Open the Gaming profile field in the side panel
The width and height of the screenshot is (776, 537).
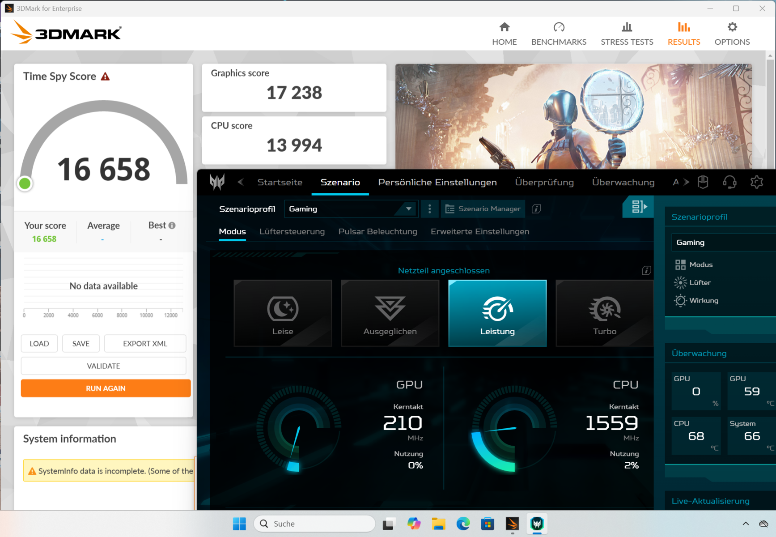pyautogui.click(x=724, y=243)
